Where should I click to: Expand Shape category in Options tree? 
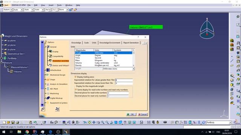[46, 79]
